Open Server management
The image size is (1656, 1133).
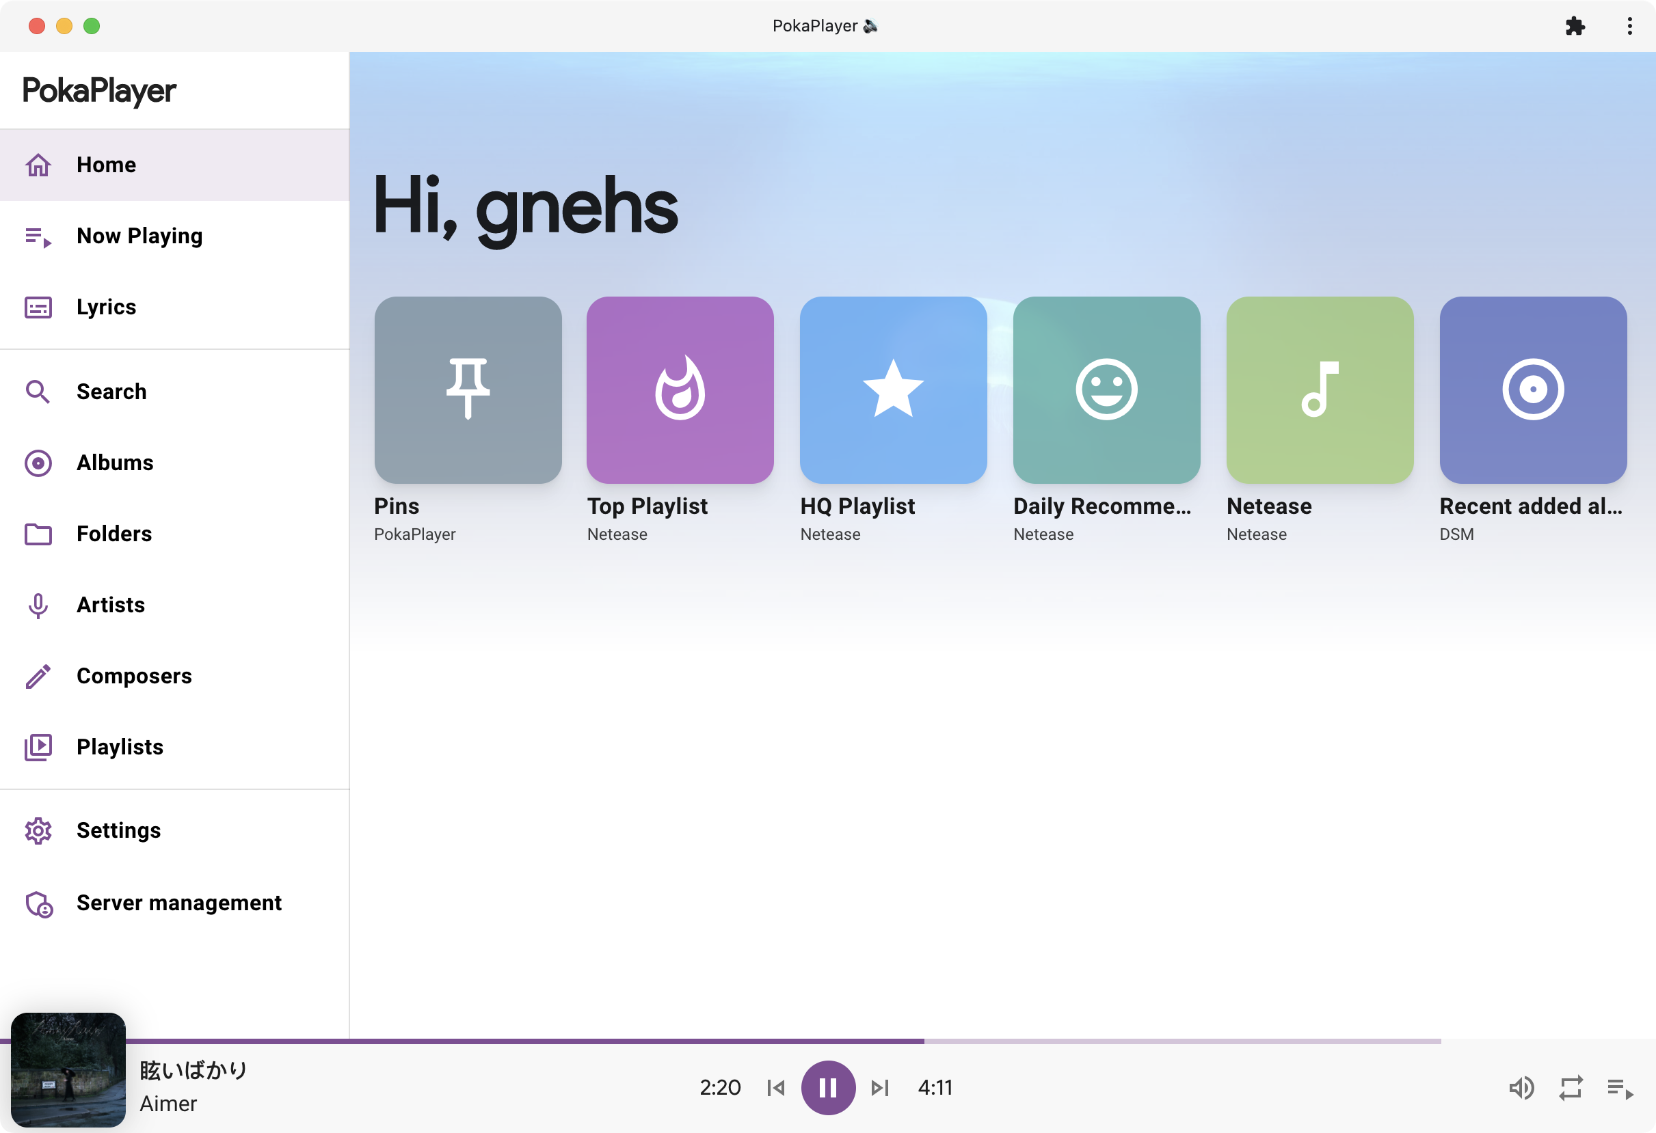point(178,903)
